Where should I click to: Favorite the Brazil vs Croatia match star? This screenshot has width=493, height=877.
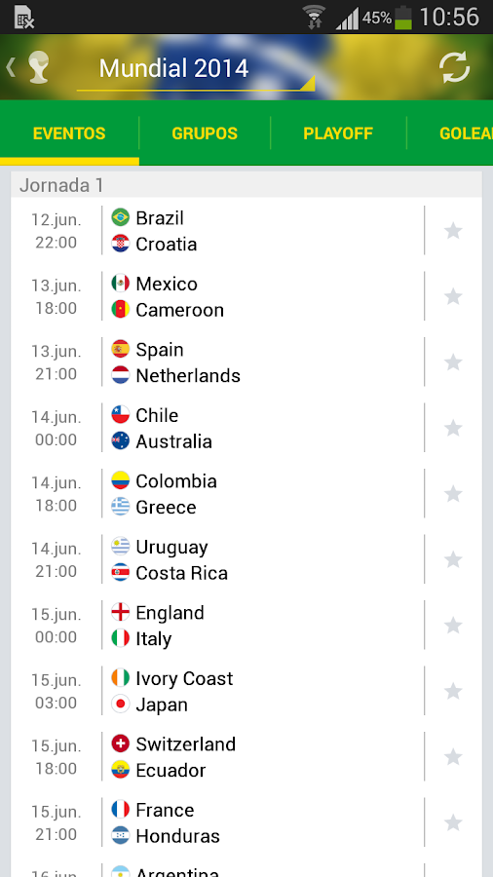(453, 230)
